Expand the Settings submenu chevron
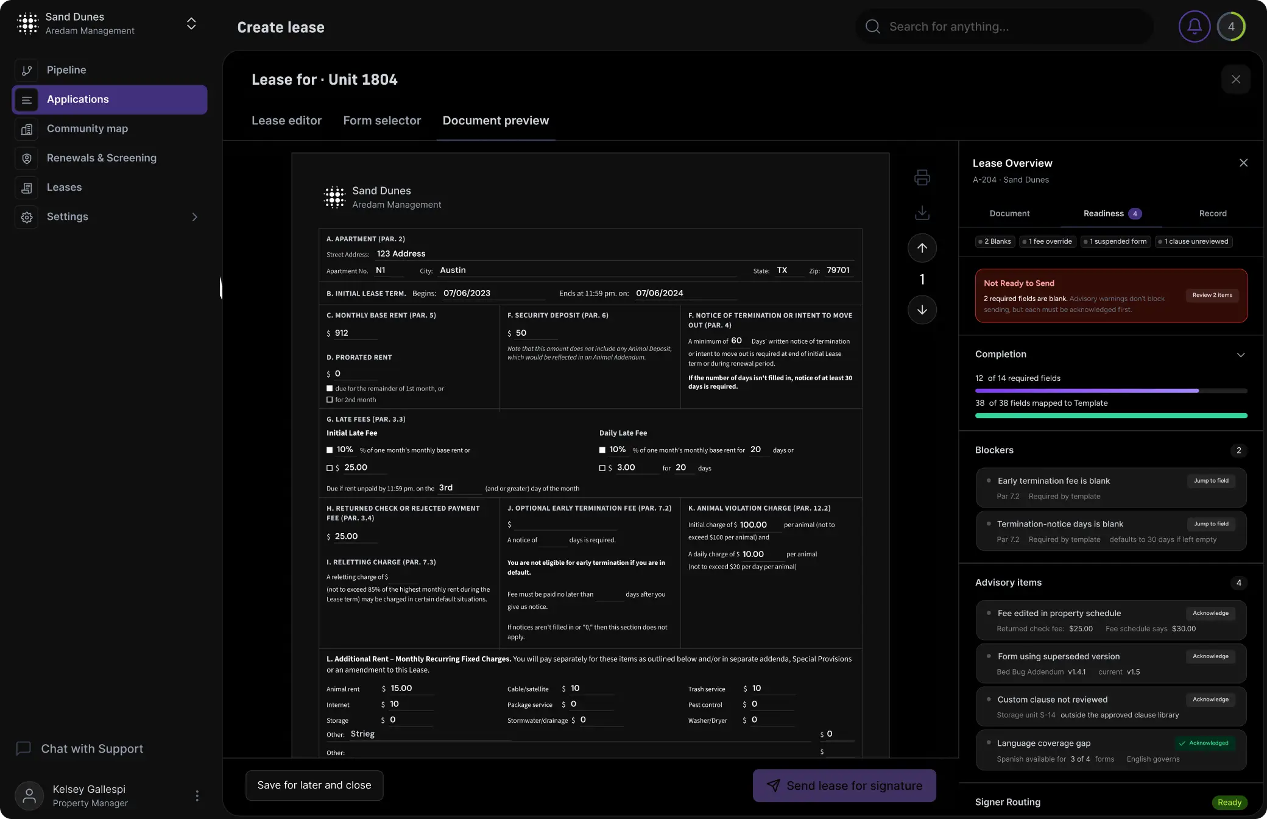This screenshot has height=819, width=1267. tap(195, 217)
